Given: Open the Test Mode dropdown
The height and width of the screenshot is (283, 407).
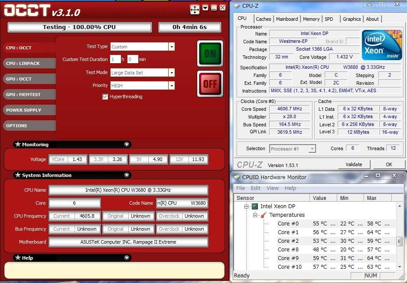Looking at the screenshot, I should point(172,73).
